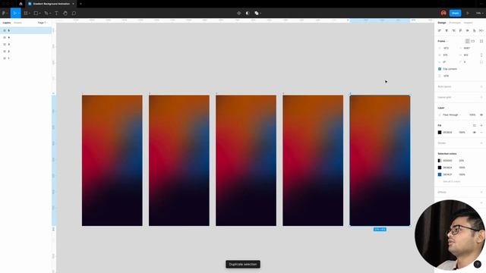Click the blue selection color swatch
This screenshot has width=486, height=273.
coord(440,174)
